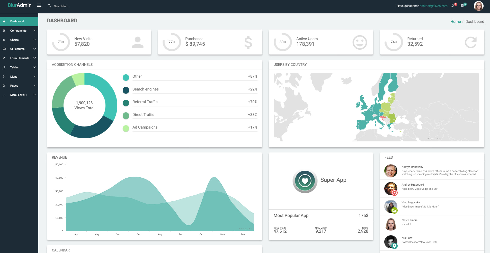Expand the Components menu chevron
Image resolution: width=490 pixels, height=253 pixels.
point(34,31)
